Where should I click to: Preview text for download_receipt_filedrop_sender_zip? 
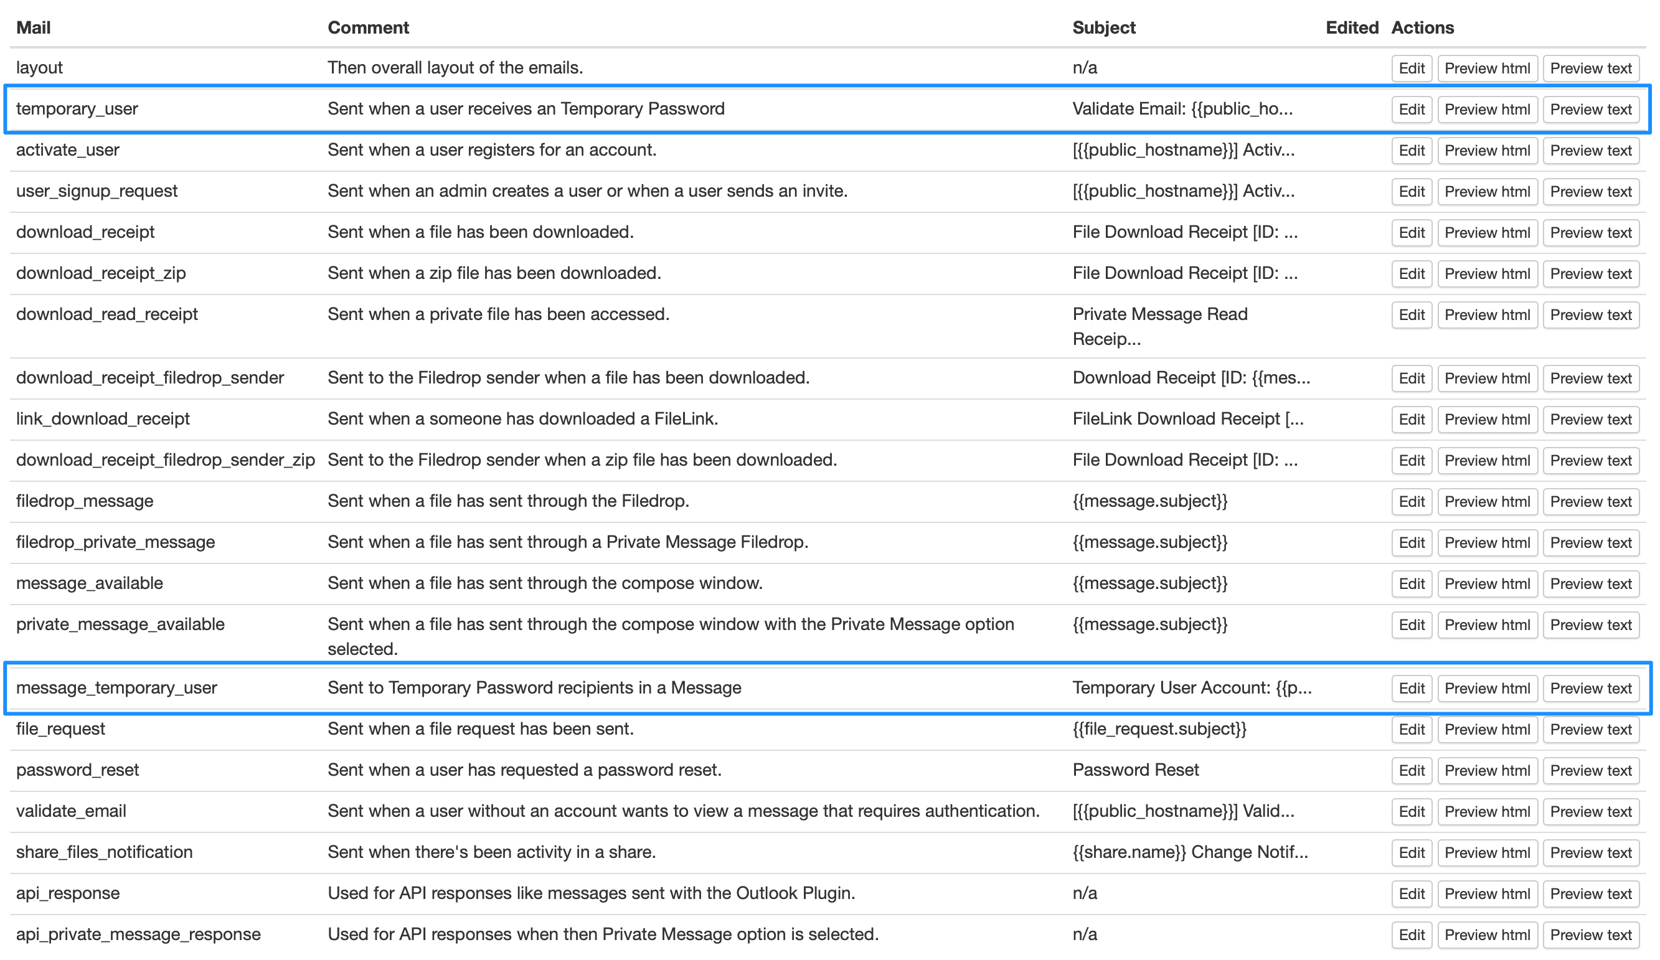[x=1592, y=460]
